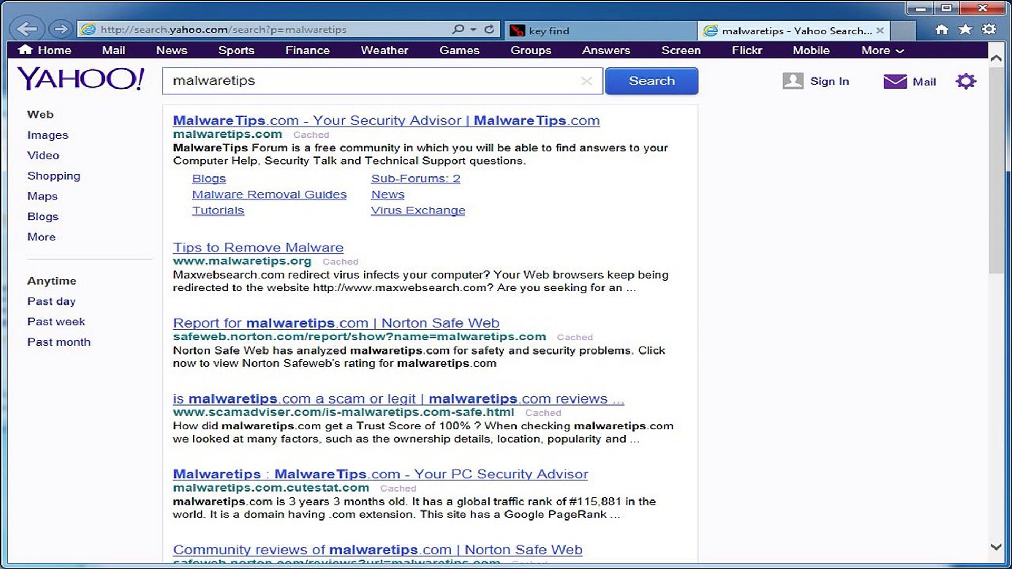Select Shopping search category
The height and width of the screenshot is (569, 1012).
click(54, 176)
